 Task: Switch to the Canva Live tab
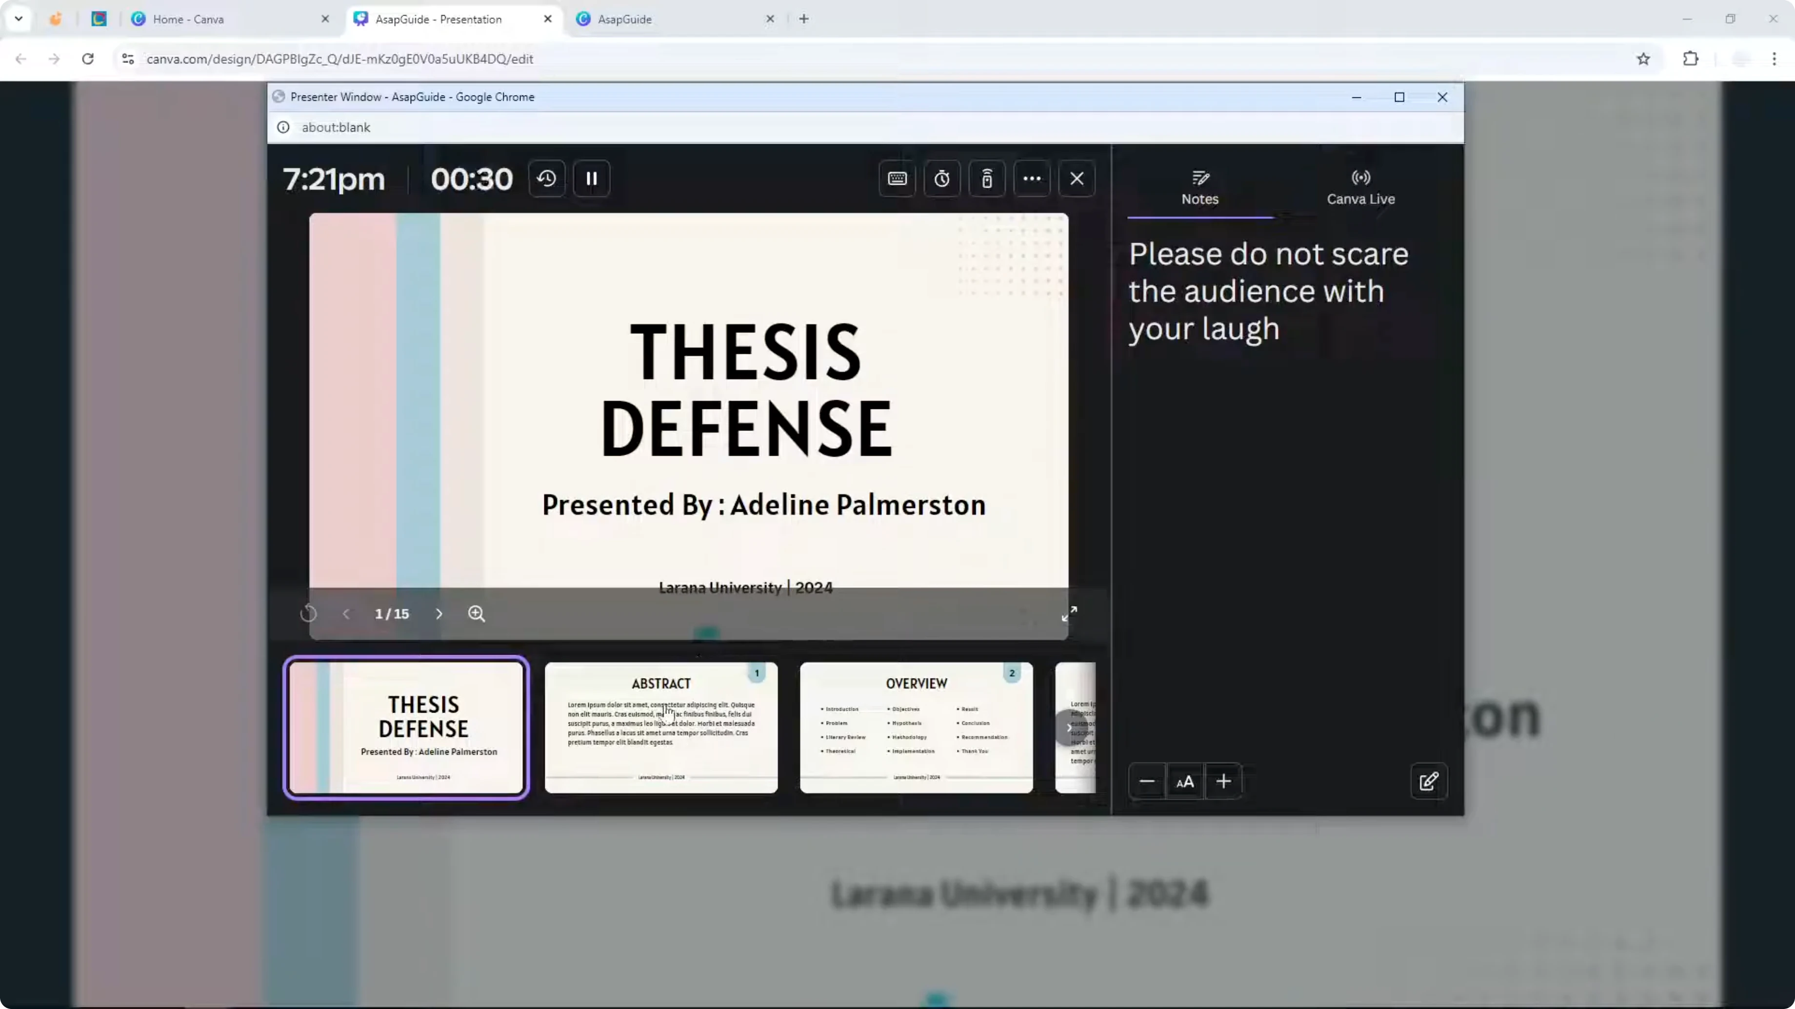point(1360,189)
